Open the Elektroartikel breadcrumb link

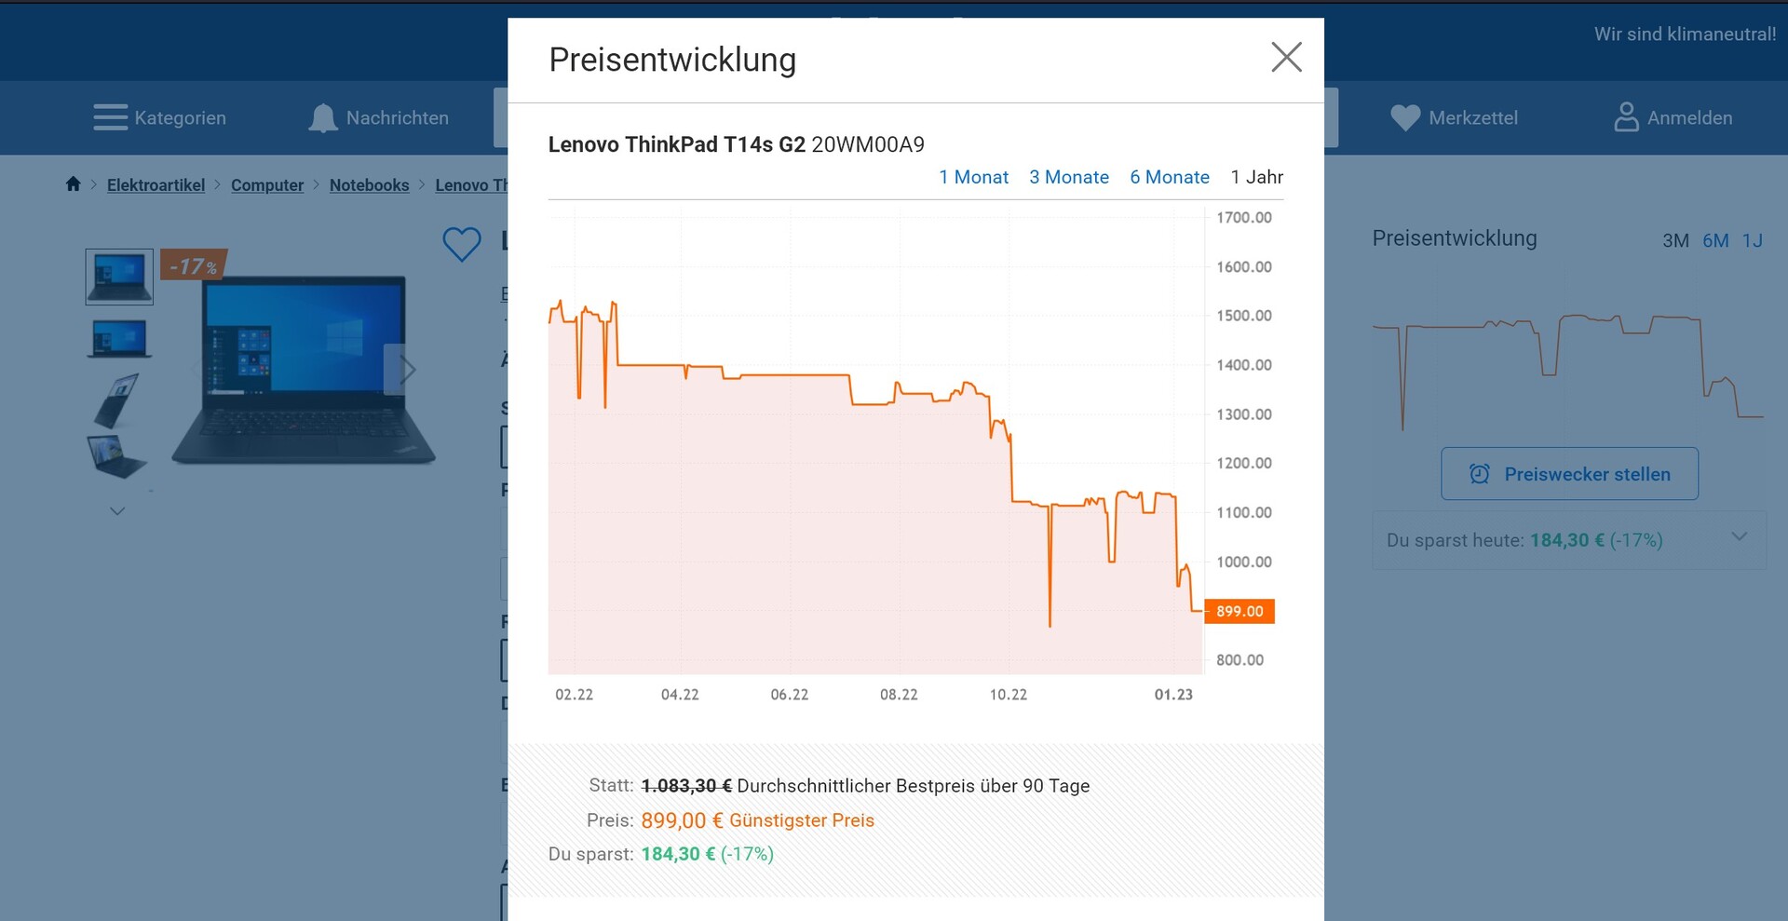156,185
